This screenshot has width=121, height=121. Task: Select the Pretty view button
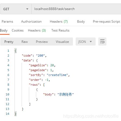point(9,42)
